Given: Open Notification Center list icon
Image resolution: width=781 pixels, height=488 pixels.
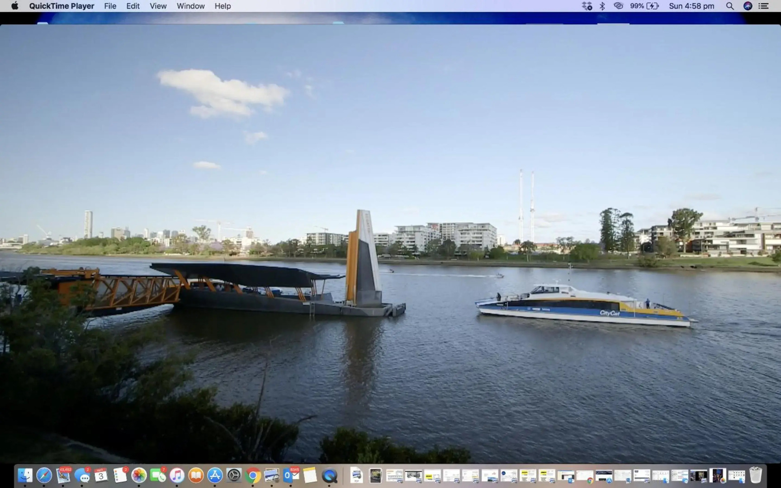Looking at the screenshot, I should [764, 6].
